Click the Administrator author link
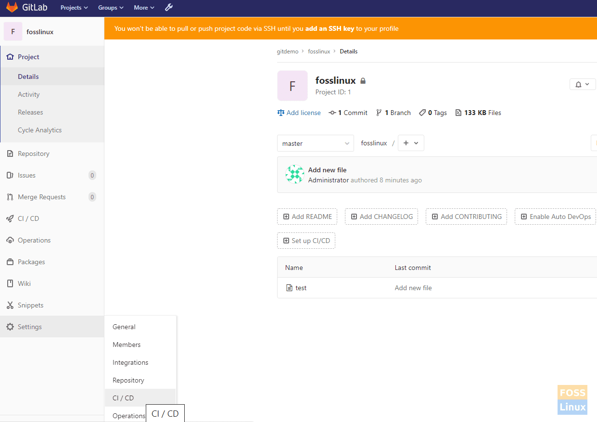Screen dimensions: 597x422 (x=329, y=180)
